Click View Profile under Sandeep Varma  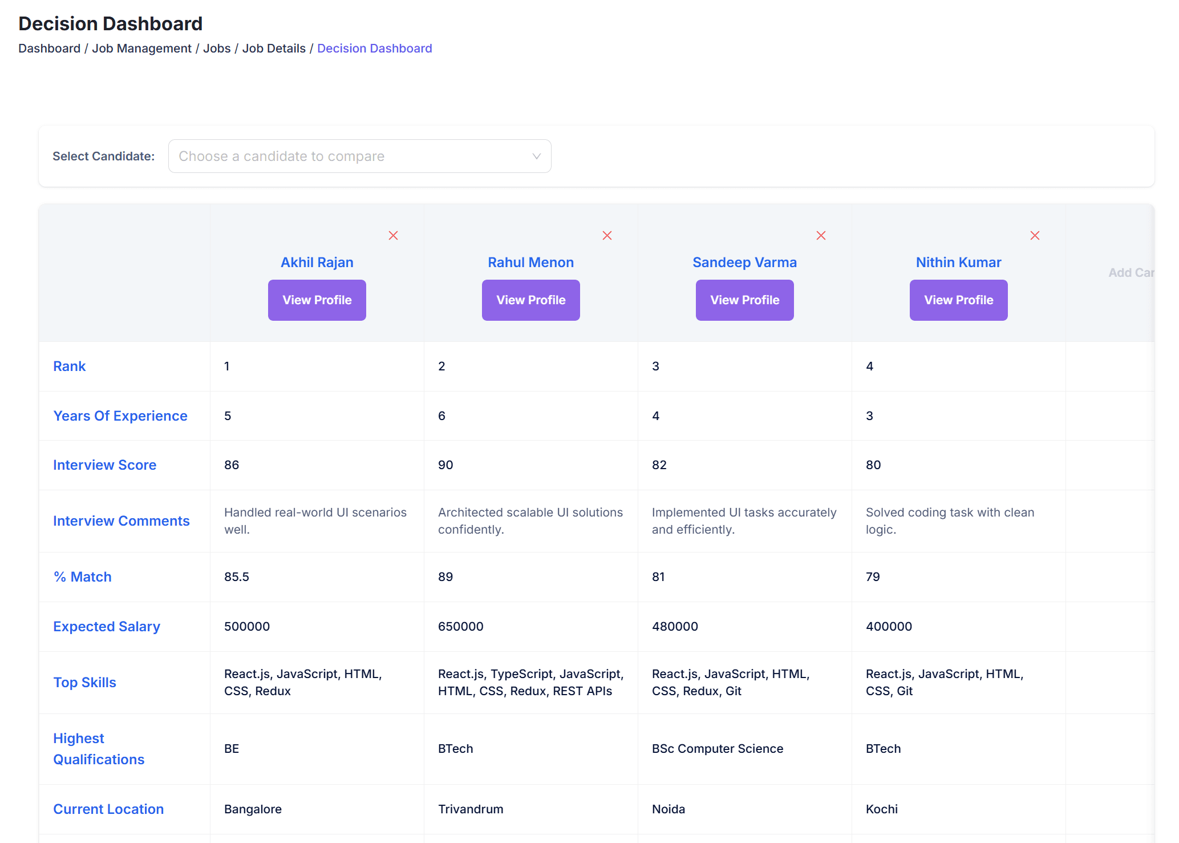(x=744, y=300)
